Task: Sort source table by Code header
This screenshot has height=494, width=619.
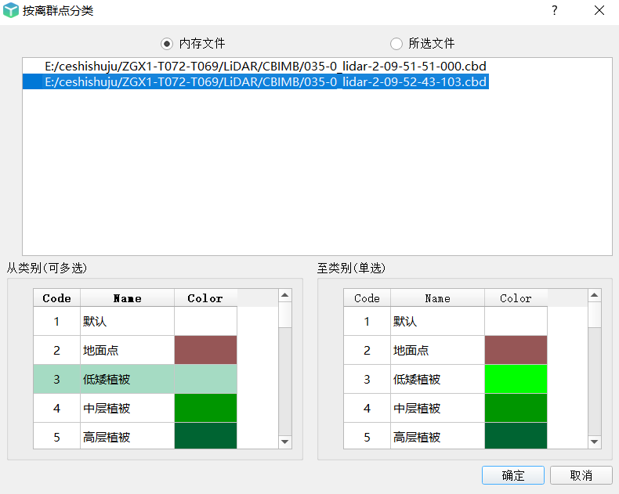Action: (57, 298)
